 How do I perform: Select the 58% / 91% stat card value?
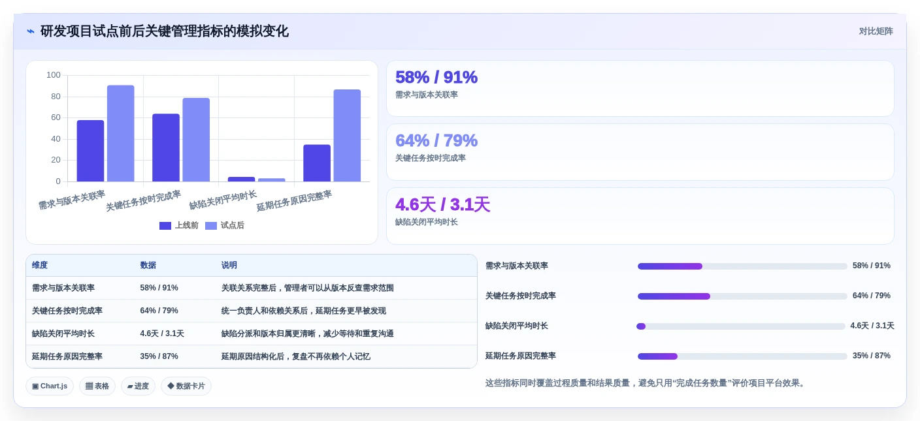click(436, 77)
